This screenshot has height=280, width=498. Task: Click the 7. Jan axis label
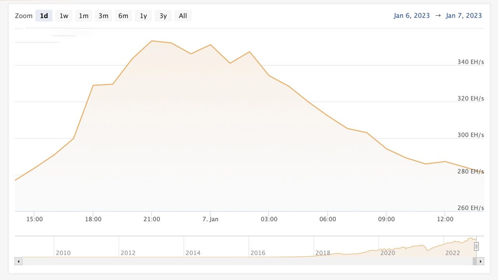pyautogui.click(x=210, y=219)
